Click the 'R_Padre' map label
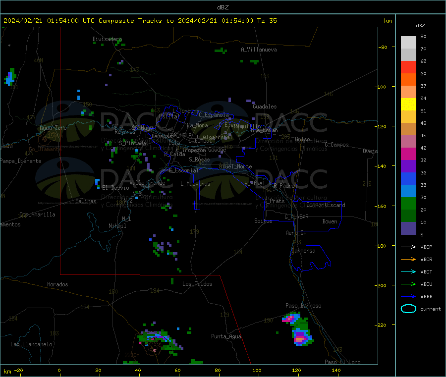 [284, 186]
